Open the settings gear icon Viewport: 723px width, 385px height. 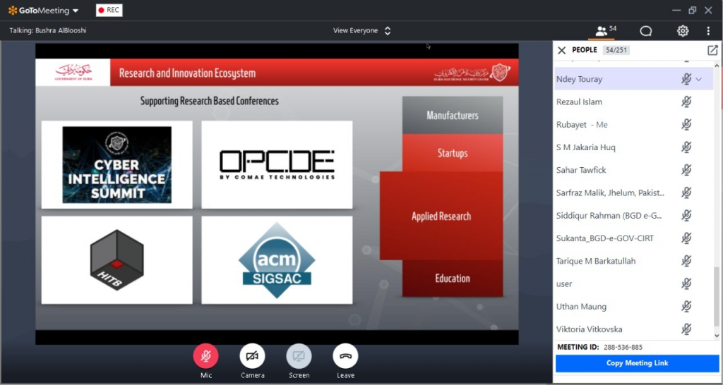tap(683, 31)
